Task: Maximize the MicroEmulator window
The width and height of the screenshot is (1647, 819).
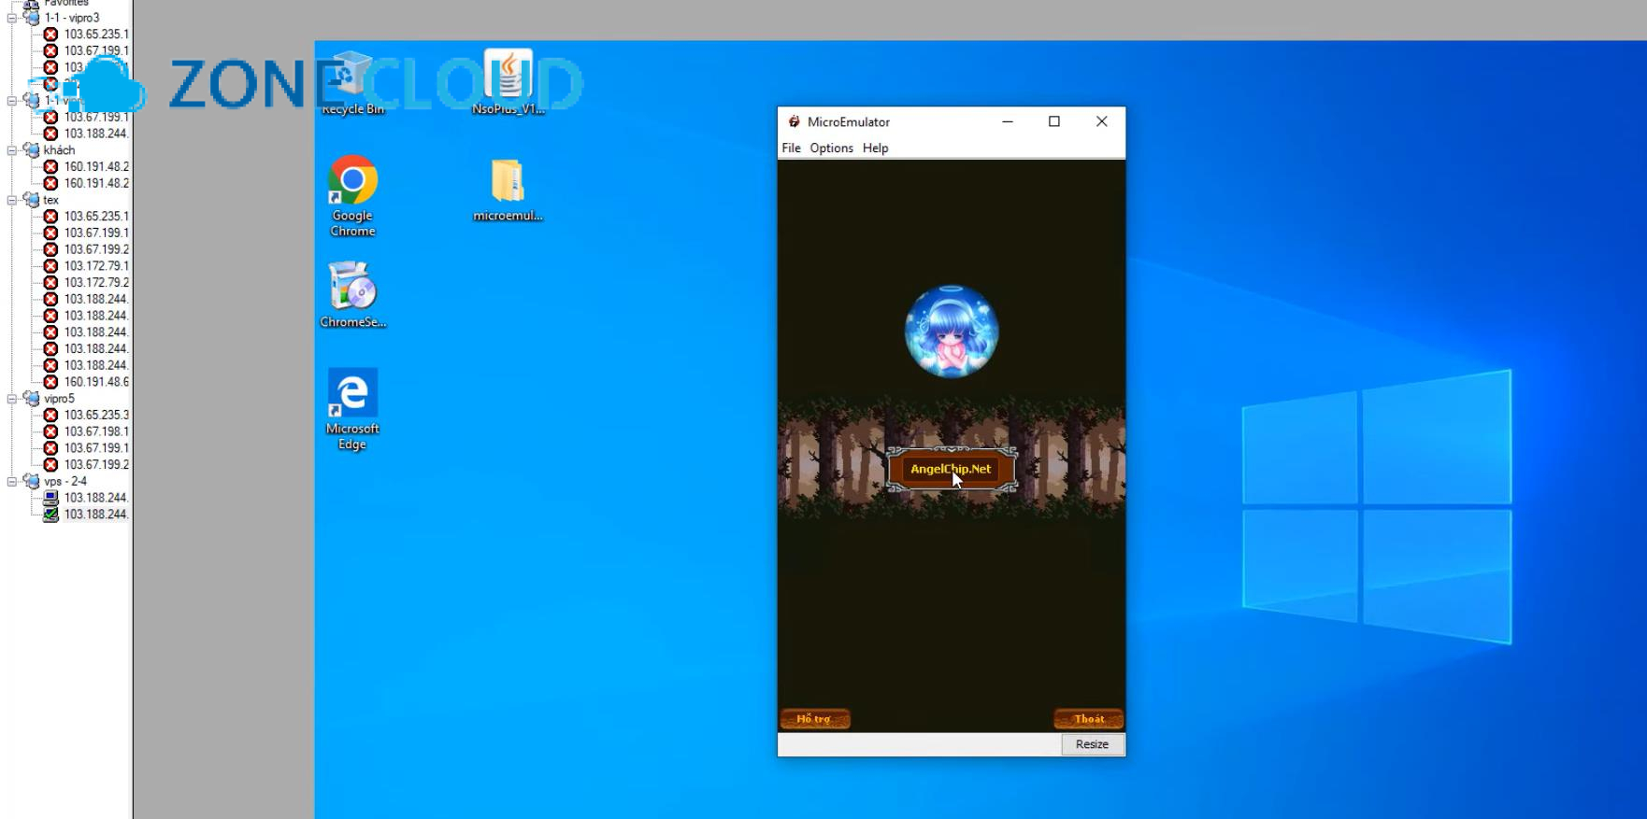Action: click(1054, 121)
